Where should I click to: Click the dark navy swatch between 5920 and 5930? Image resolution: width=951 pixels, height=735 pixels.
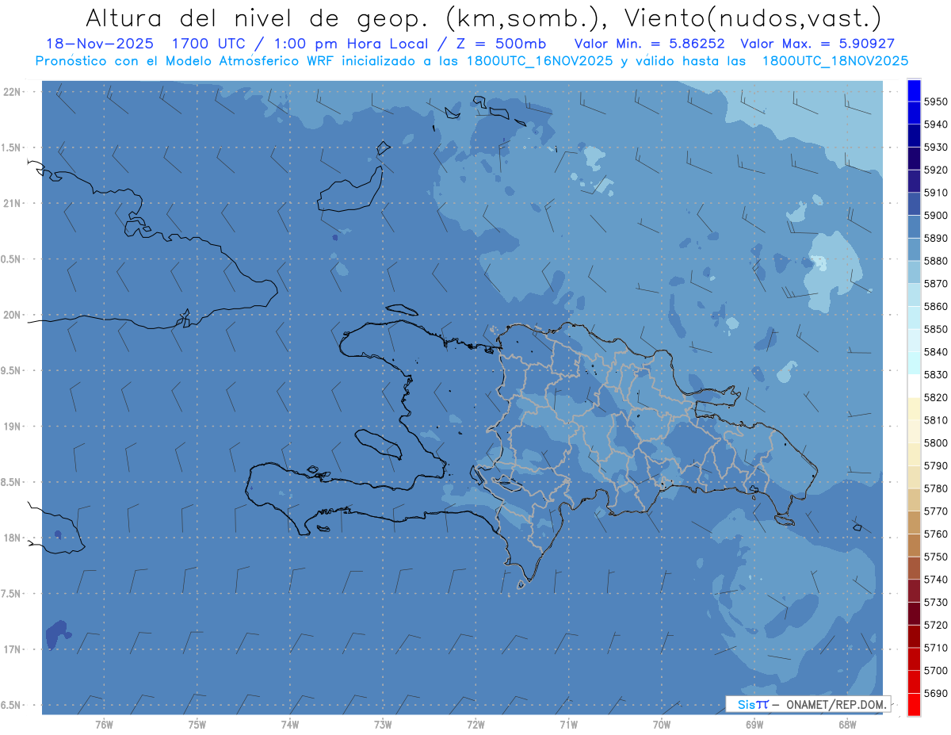tap(914, 159)
